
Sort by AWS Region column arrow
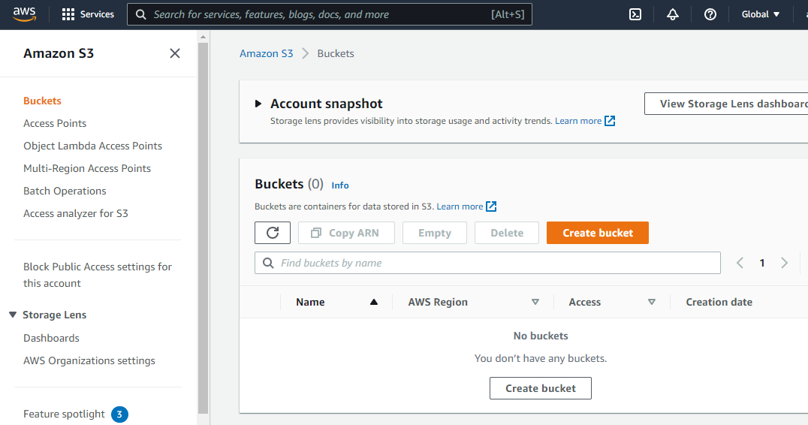[535, 302]
